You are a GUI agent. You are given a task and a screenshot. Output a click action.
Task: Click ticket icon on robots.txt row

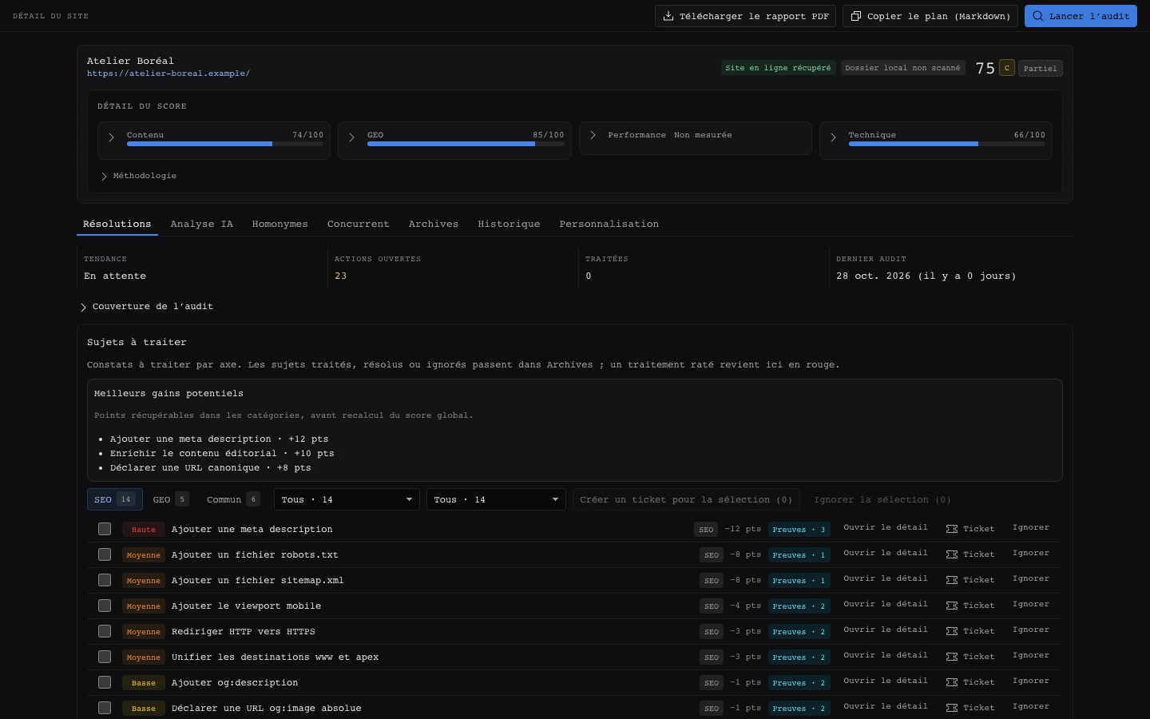(952, 554)
